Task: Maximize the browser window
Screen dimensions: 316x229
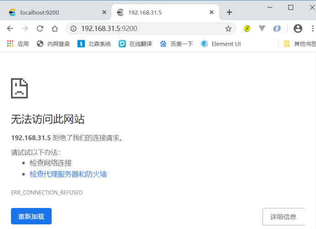Action: point(290,8)
